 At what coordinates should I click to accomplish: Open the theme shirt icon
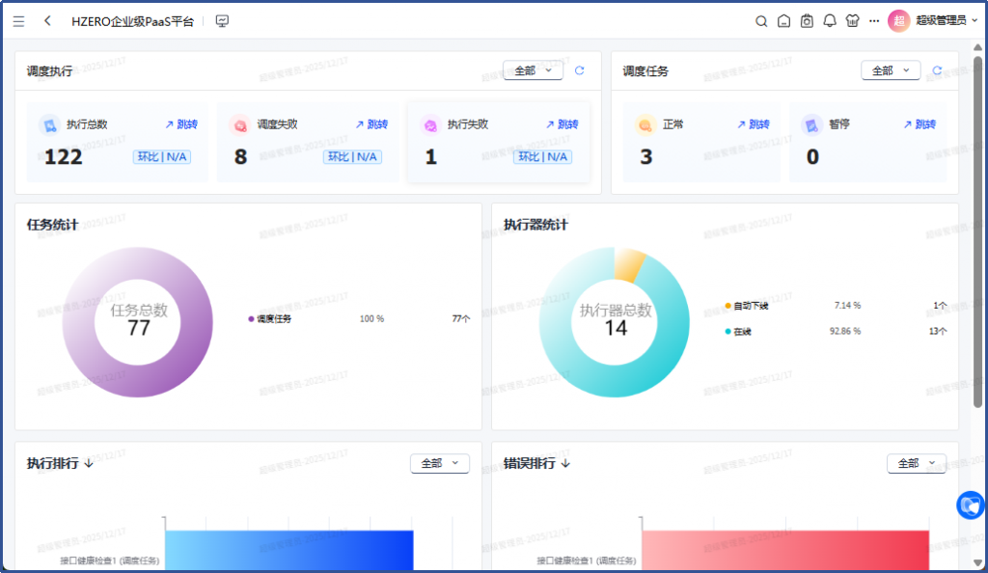pos(852,21)
